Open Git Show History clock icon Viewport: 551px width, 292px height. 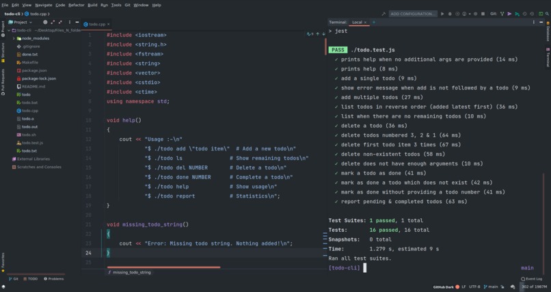pos(524,14)
